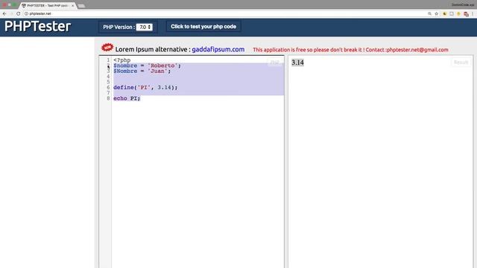477x268 pixels.
Task: View site information icon beside the URL
Action: pyautogui.click(x=26, y=13)
